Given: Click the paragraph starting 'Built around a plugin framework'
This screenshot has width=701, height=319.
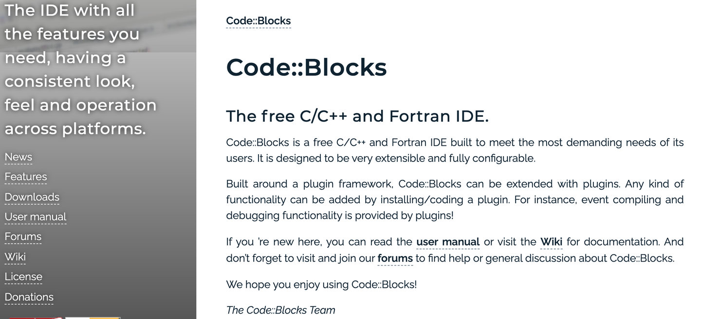Looking at the screenshot, I should tap(455, 200).
